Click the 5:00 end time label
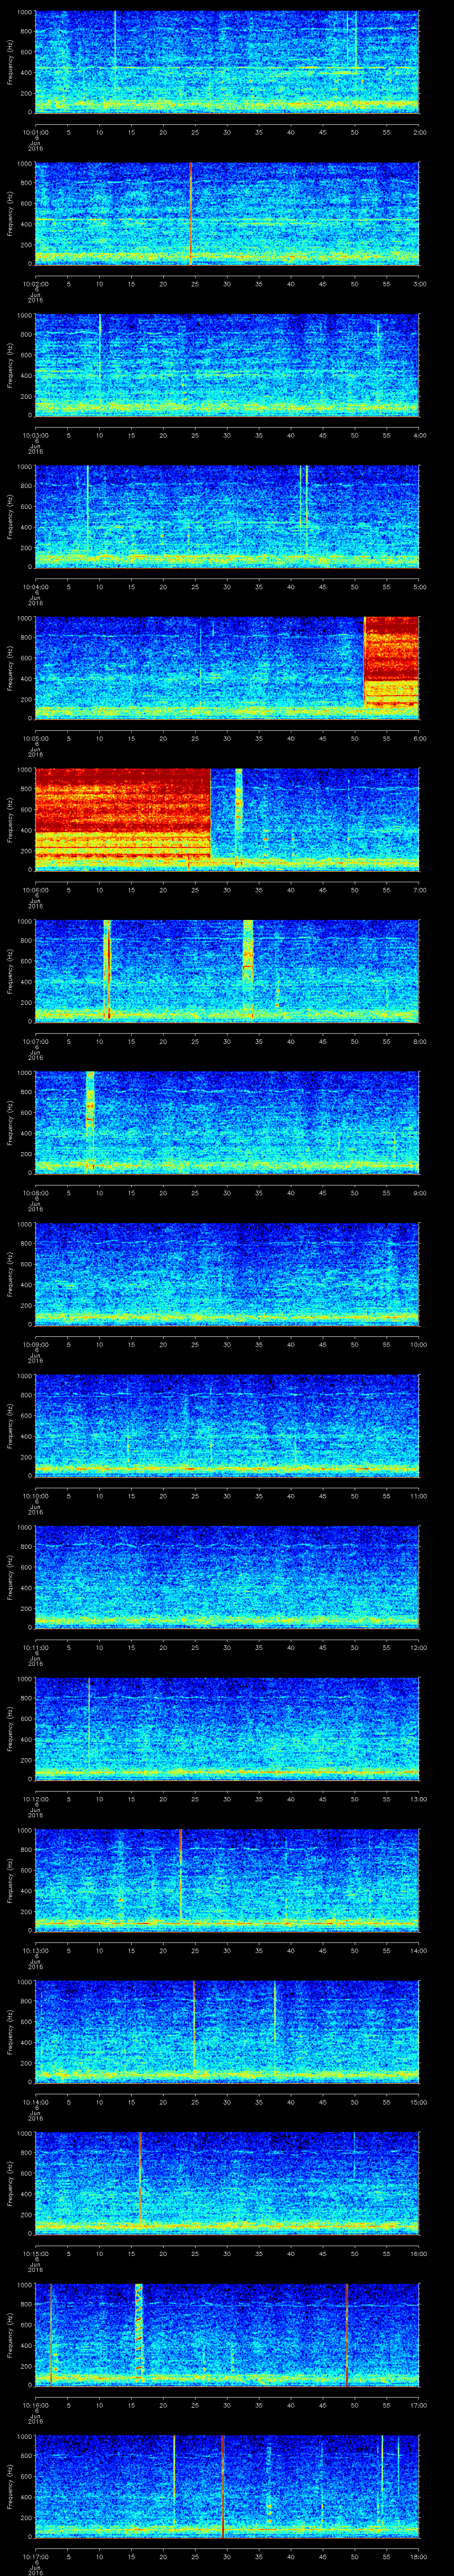The width and height of the screenshot is (454, 2576). tap(420, 587)
